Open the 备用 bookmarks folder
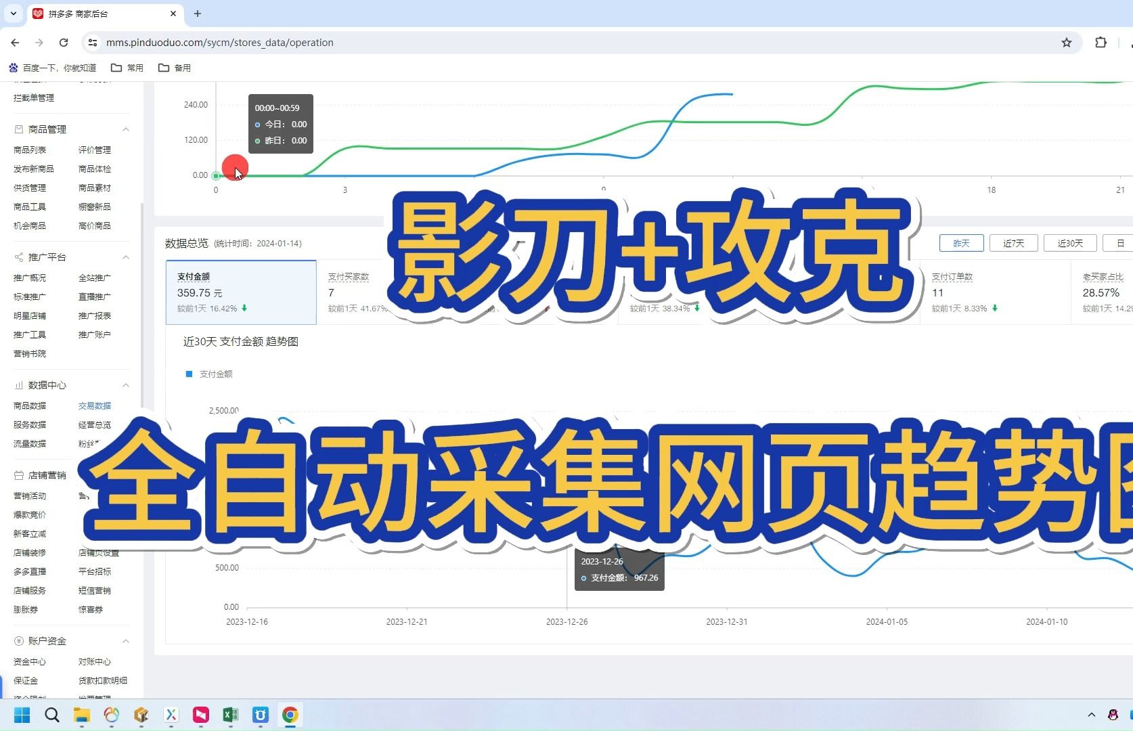The height and width of the screenshot is (731, 1133). click(175, 68)
